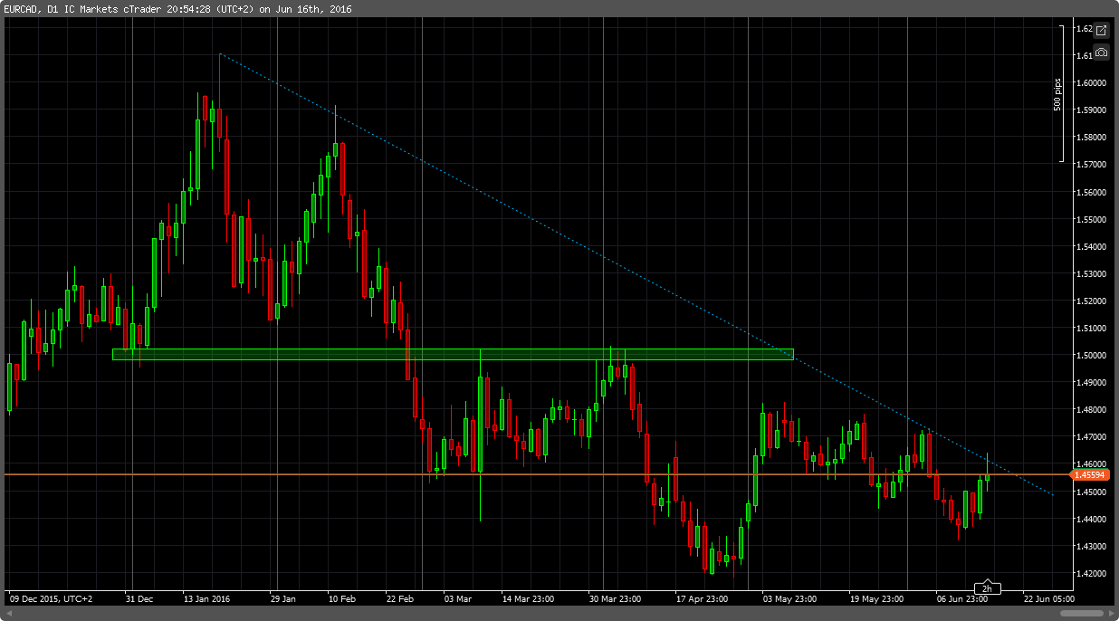Click the 1.53000 price axis label

pos(1093,273)
